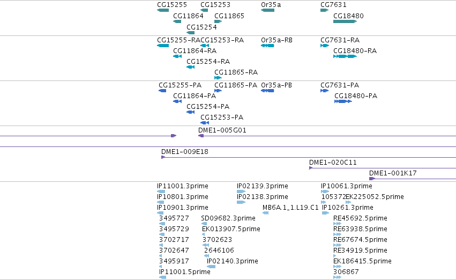Select the CG11864-RA transcript label
The height and width of the screenshot is (280, 456).
pyautogui.click(x=195, y=50)
